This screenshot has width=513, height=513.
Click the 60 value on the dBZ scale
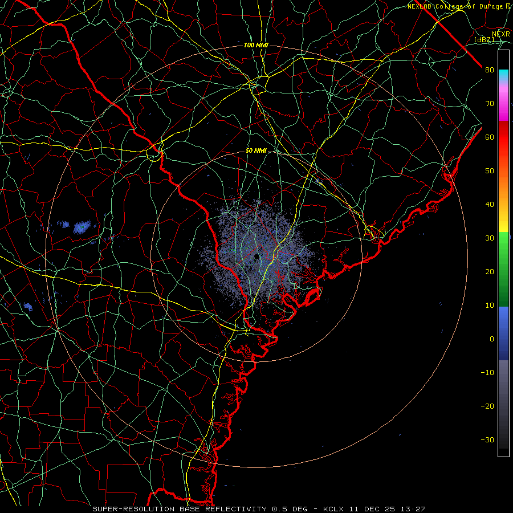click(x=490, y=137)
